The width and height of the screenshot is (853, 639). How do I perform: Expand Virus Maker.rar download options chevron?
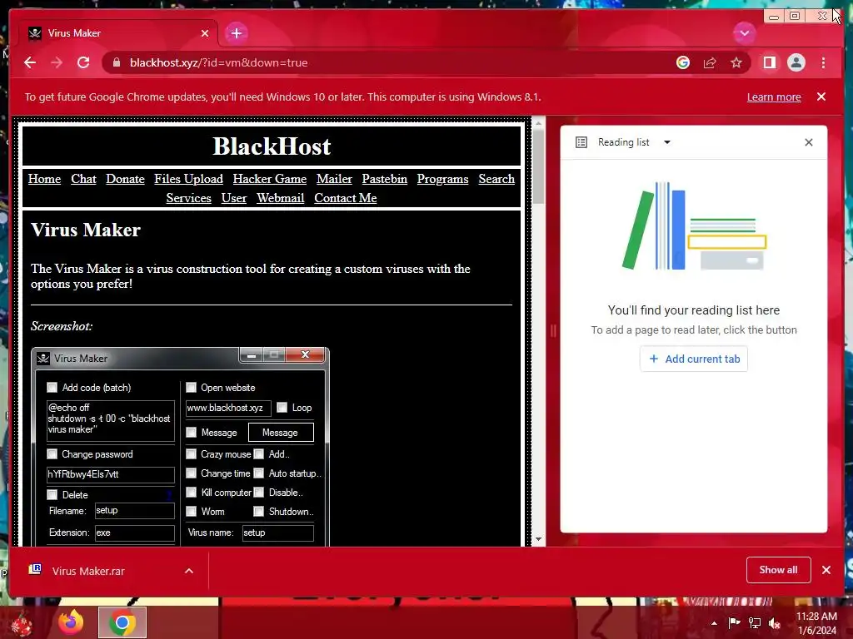tap(189, 571)
